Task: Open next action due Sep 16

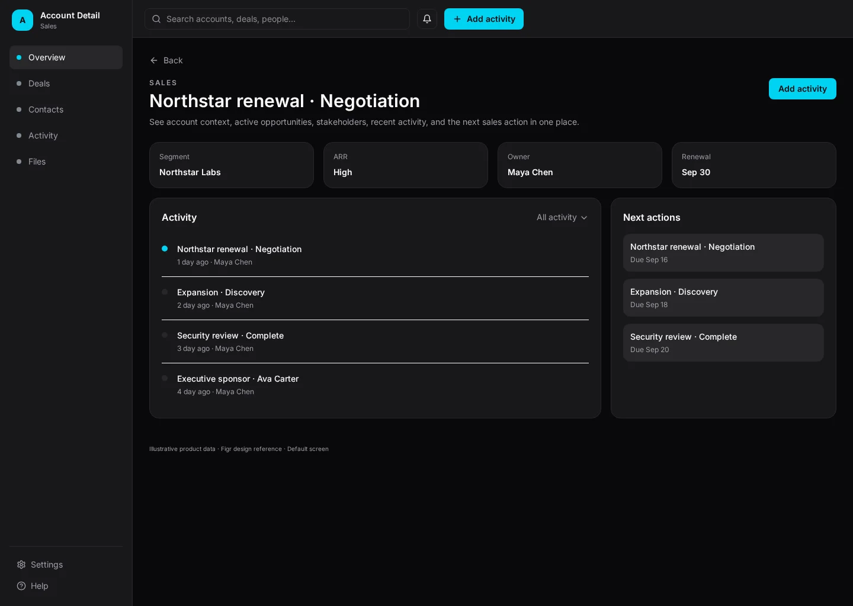Action: [x=723, y=253]
